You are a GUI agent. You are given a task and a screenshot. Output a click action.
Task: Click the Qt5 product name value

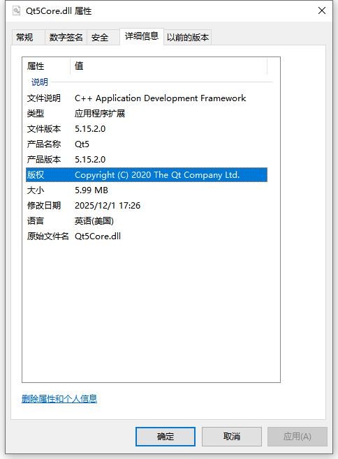[x=82, y=144]
